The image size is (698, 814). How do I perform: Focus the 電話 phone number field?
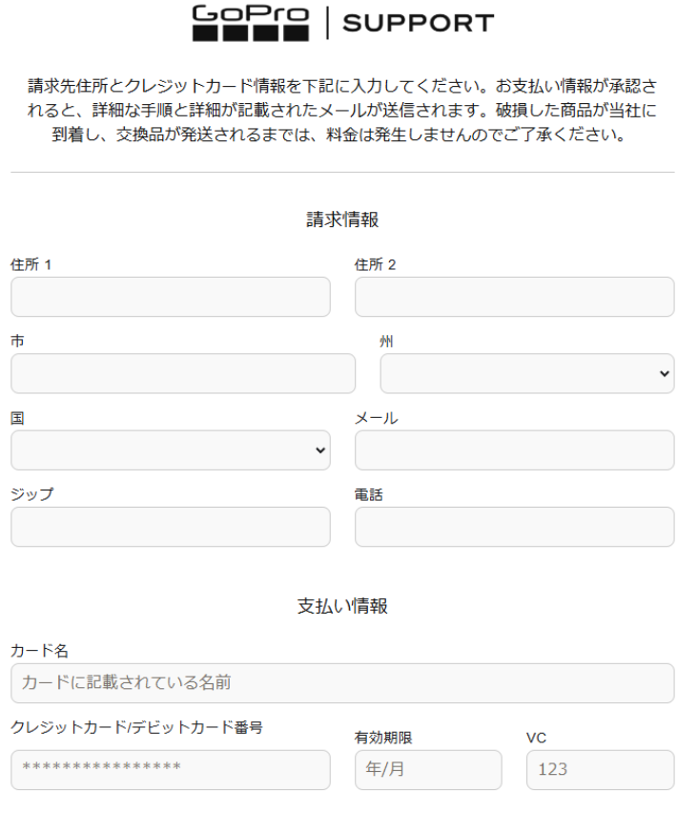(514, 527)
